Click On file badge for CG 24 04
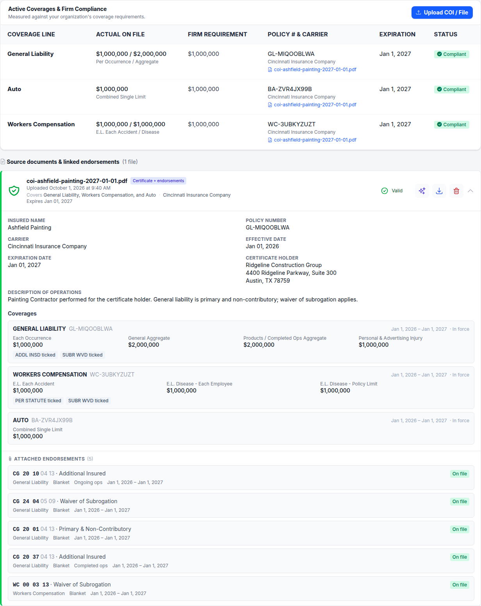481x606 pixels. pyautogui.click(x=460, y=502)
